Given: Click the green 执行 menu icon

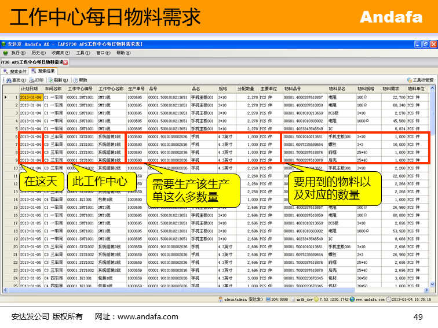Looking at the screenshot, I should point(6,53).
